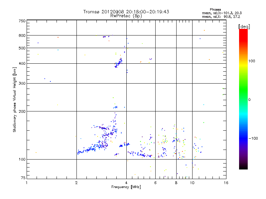Pick the black bottom of the phase colorbar

click(243, 168)
